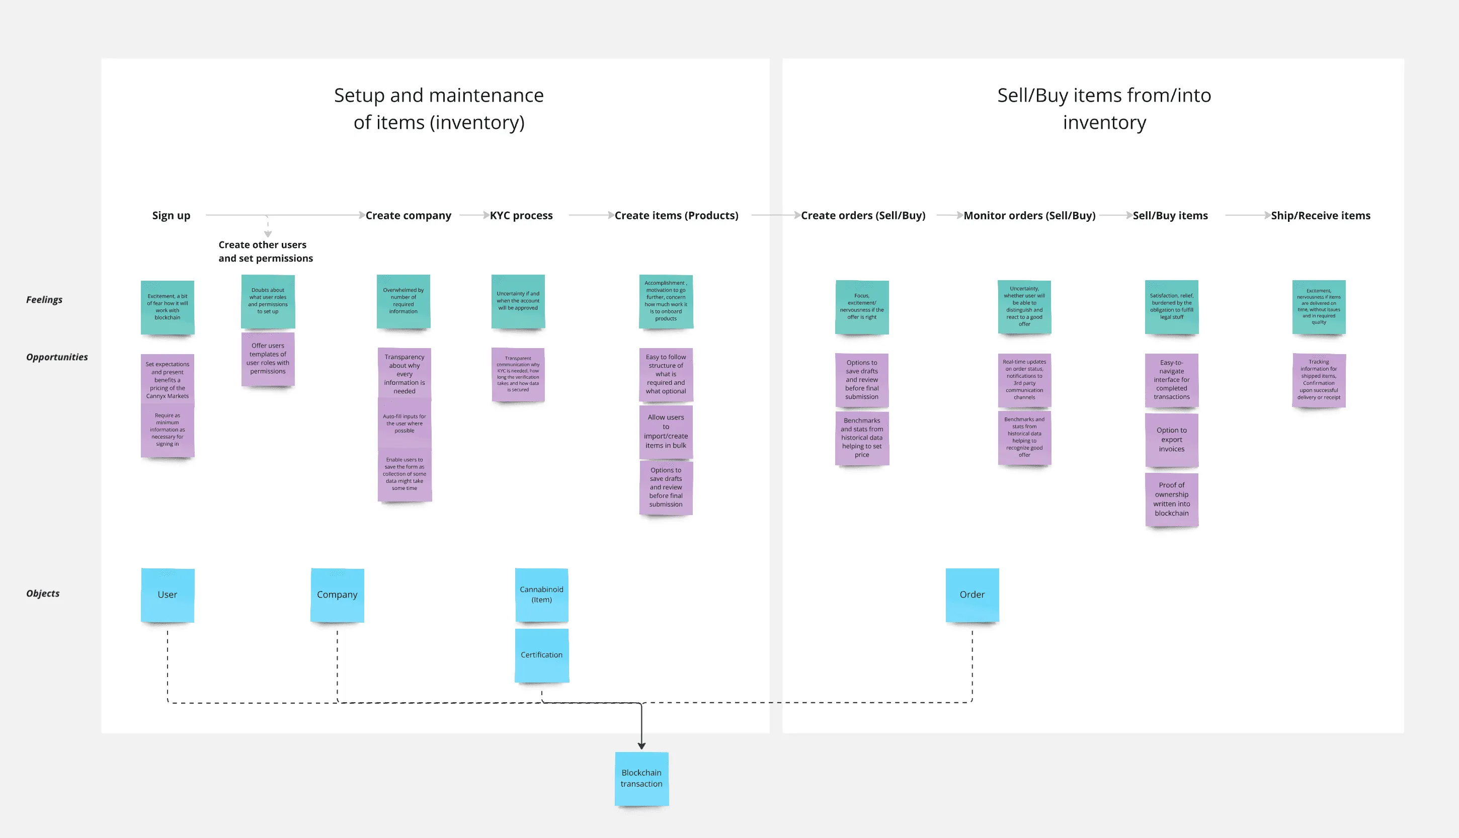
Task: Select 'Proof of ownership written into blockchain' note
Action: 1172,499
